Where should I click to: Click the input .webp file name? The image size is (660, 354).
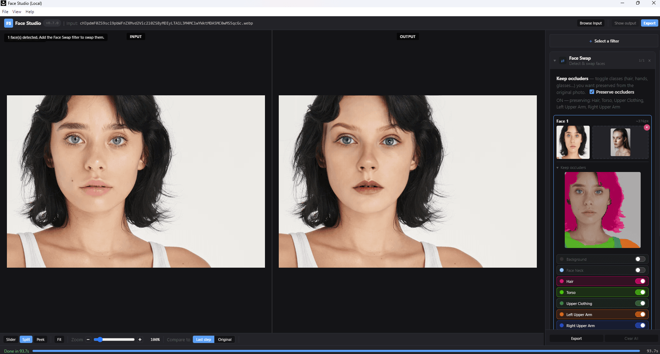[x=166, y=23]
